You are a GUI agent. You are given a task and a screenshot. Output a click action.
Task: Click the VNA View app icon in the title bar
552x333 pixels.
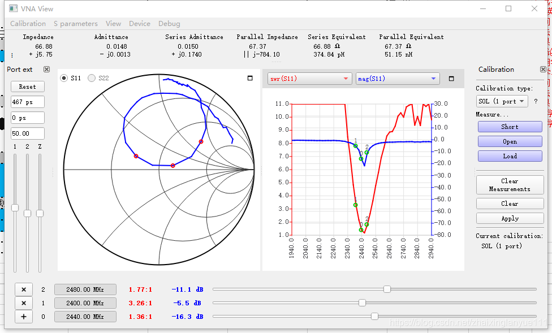pyautogui.click(x=14, y=8)
